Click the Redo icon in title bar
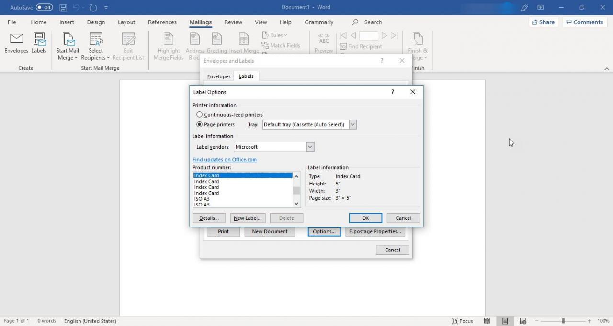 (93, 8)
